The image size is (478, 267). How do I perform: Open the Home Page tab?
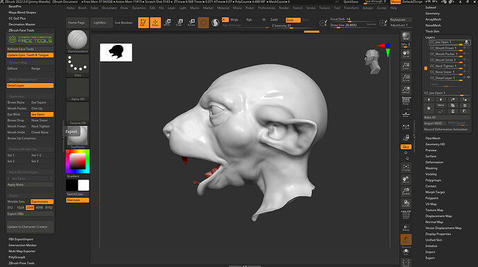click(x=76, y=23)
